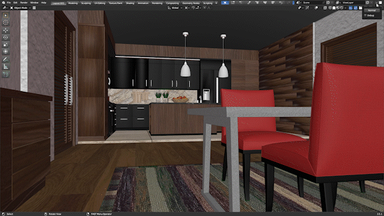Switch to the Shading workspace tab
This screenshot has height=216, width=384.
tap(130, 3)
